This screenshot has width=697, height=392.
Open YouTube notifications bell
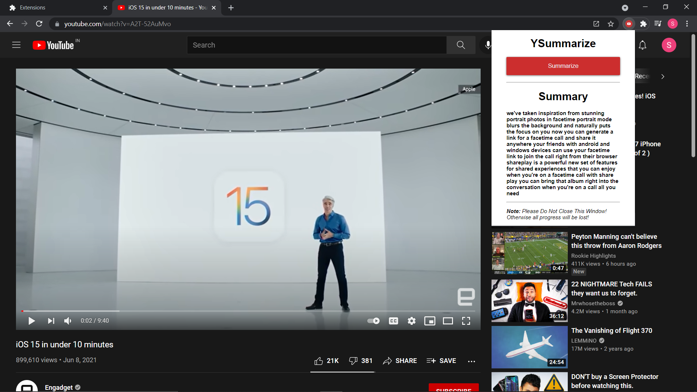tap(643, 45)
